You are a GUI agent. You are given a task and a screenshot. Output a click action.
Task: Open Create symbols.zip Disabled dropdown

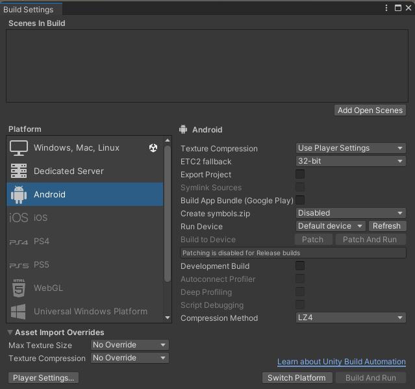351,213
